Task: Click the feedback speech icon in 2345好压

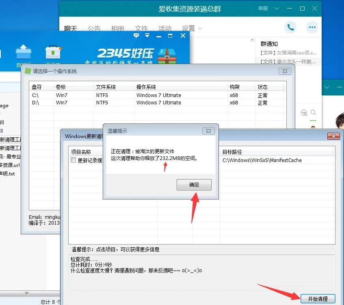Action: click(x=136, y=36)
